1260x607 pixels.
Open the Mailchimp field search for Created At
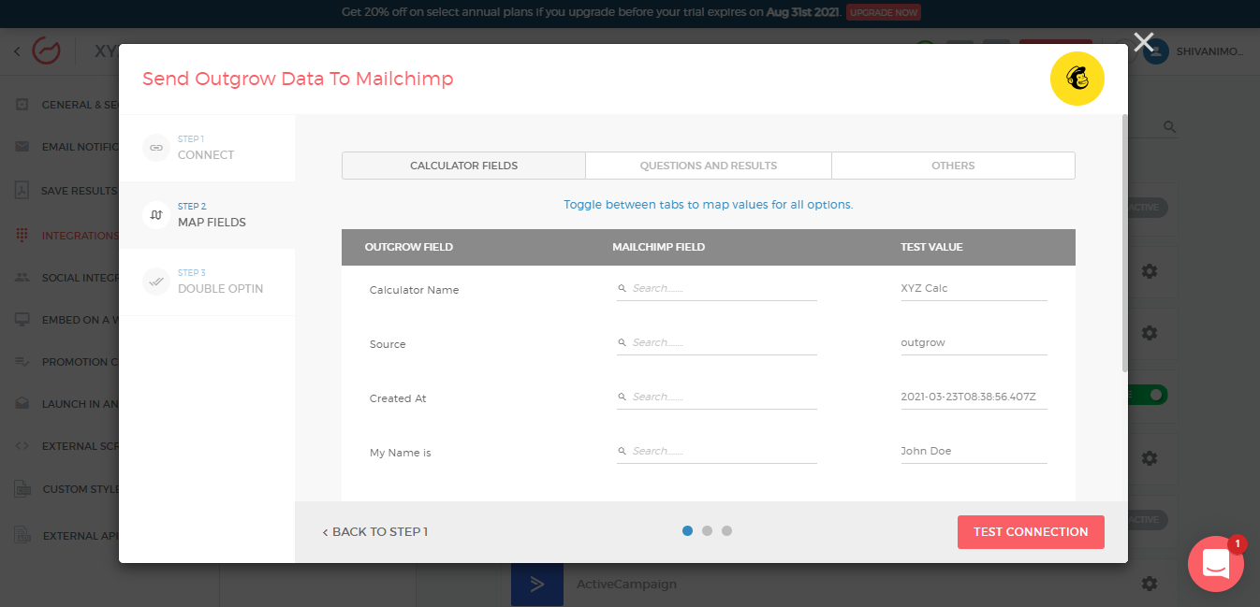tap(717, 397)
